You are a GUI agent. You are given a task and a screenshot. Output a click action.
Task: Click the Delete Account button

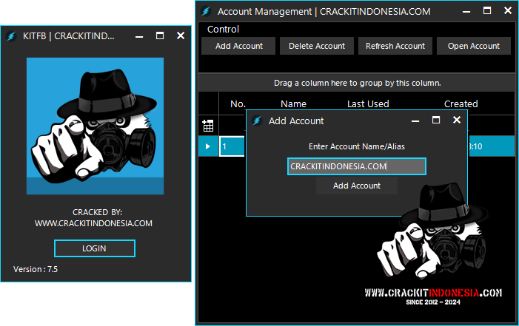[317, 46]
